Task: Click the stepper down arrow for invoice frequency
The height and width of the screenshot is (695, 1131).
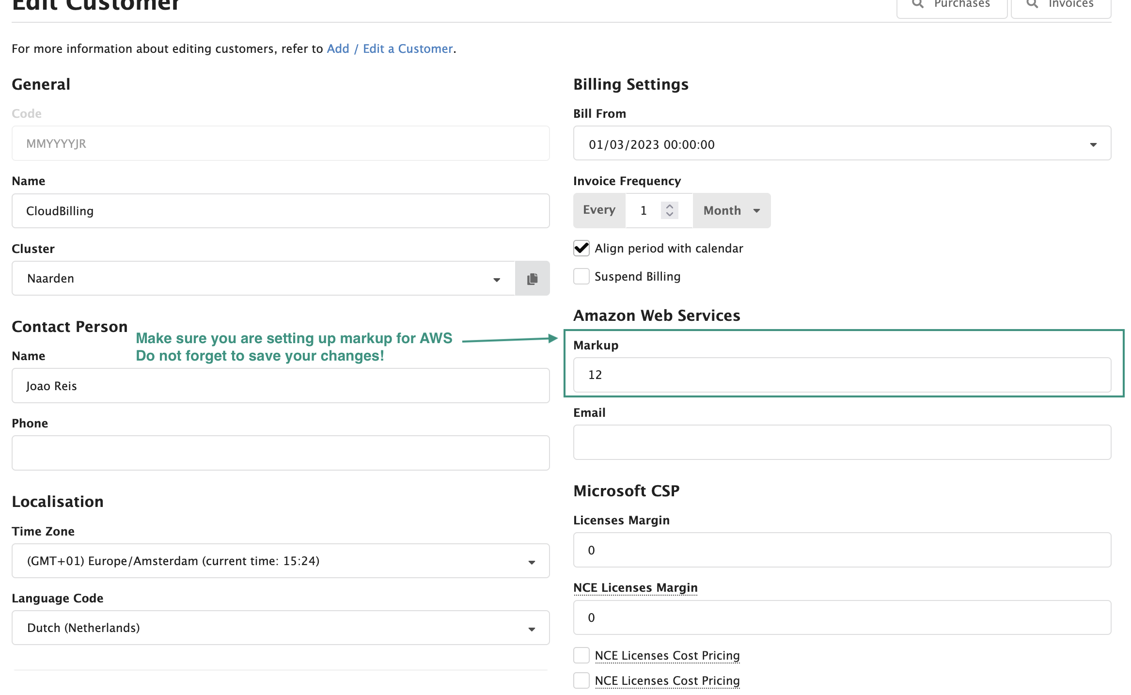Action: [x=669, y=215]
